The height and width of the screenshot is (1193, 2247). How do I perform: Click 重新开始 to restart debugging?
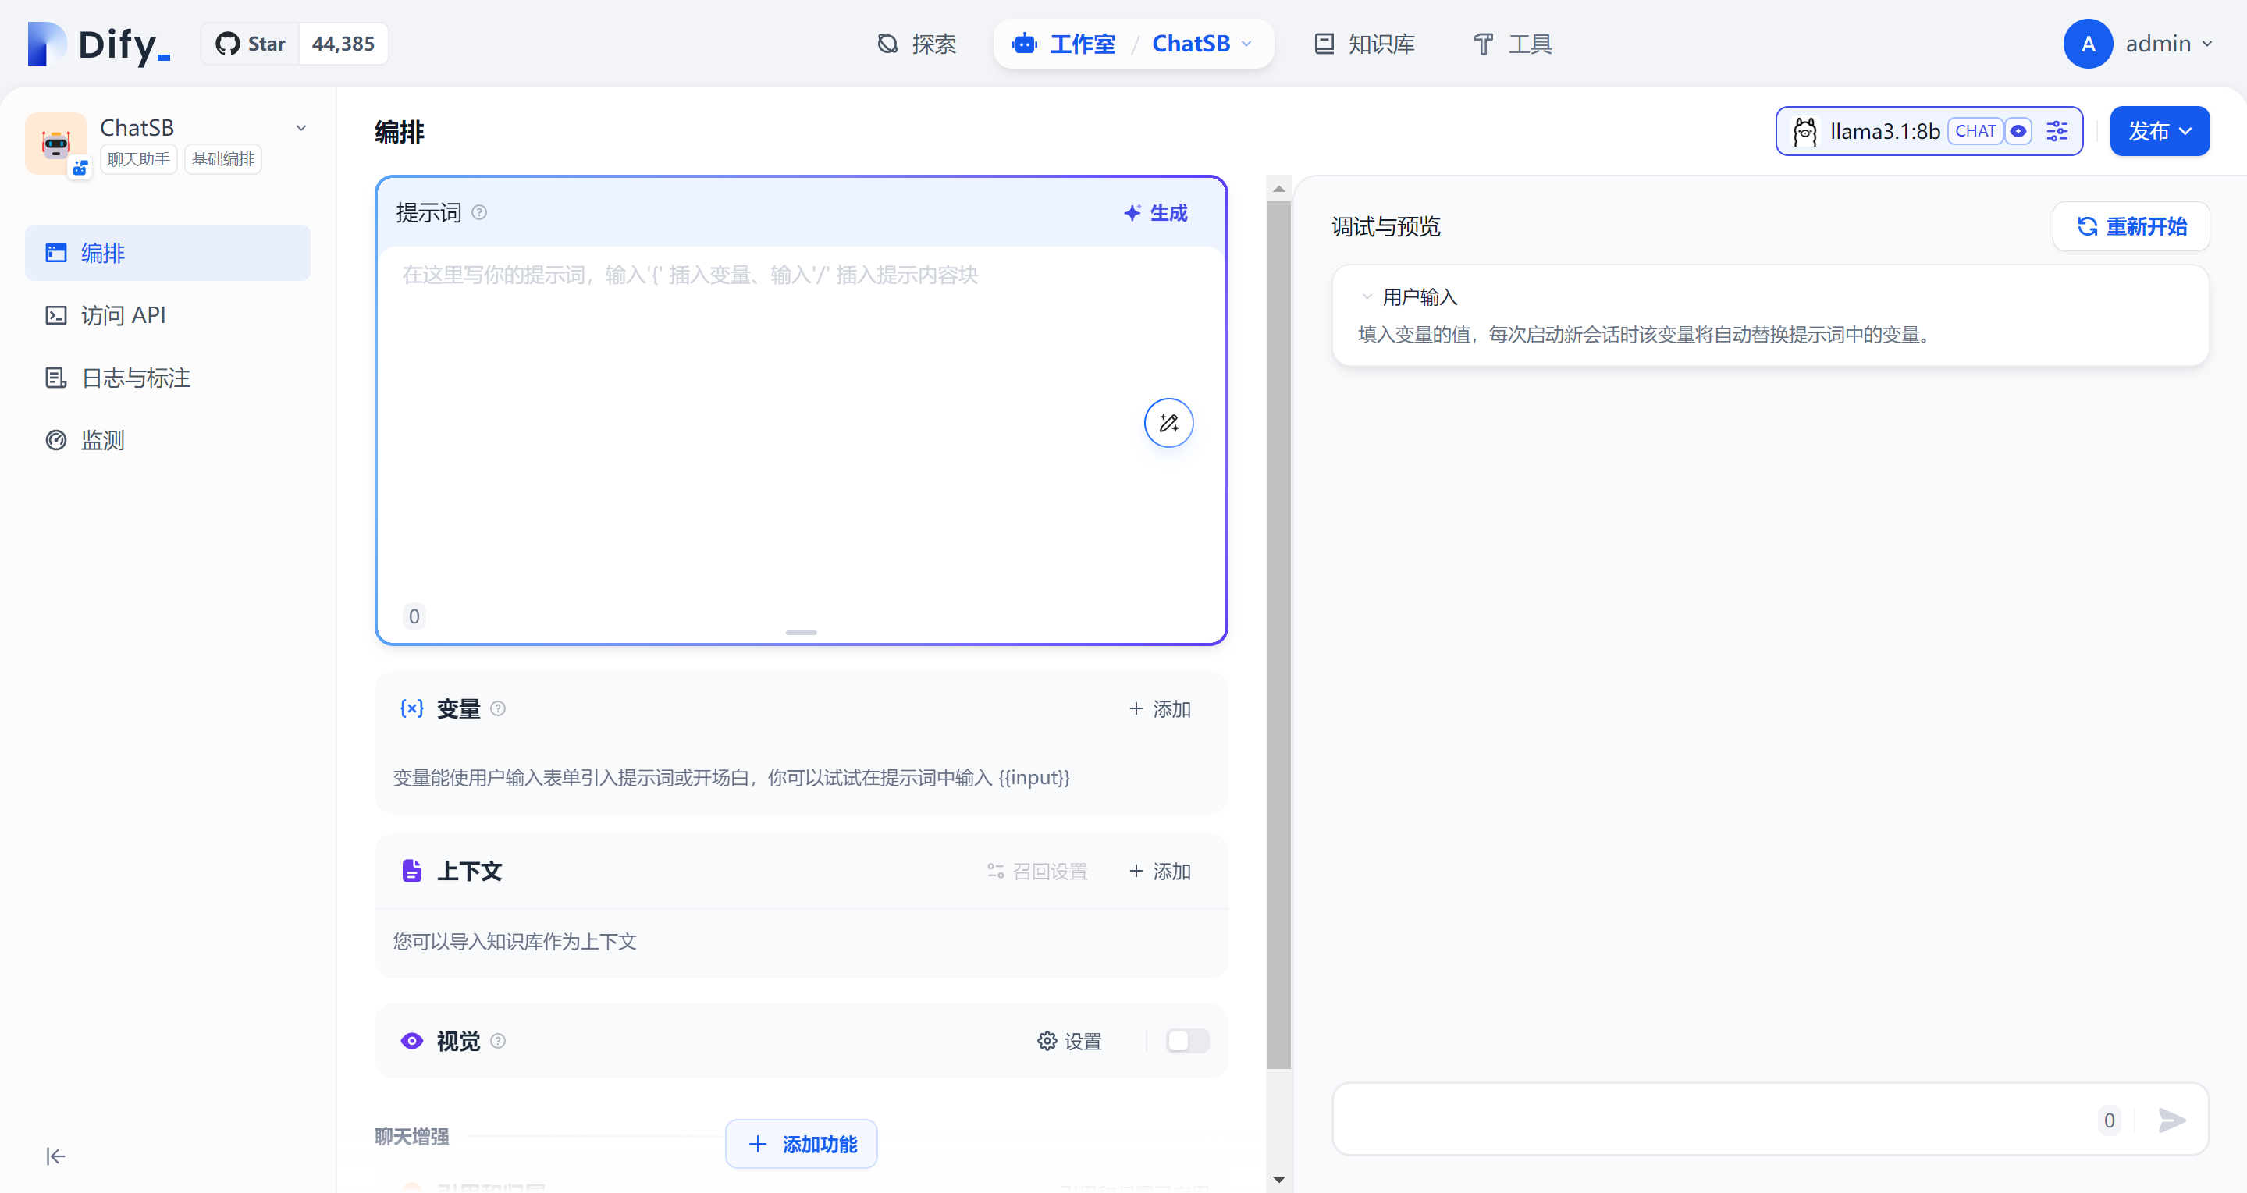(2131, 227)
